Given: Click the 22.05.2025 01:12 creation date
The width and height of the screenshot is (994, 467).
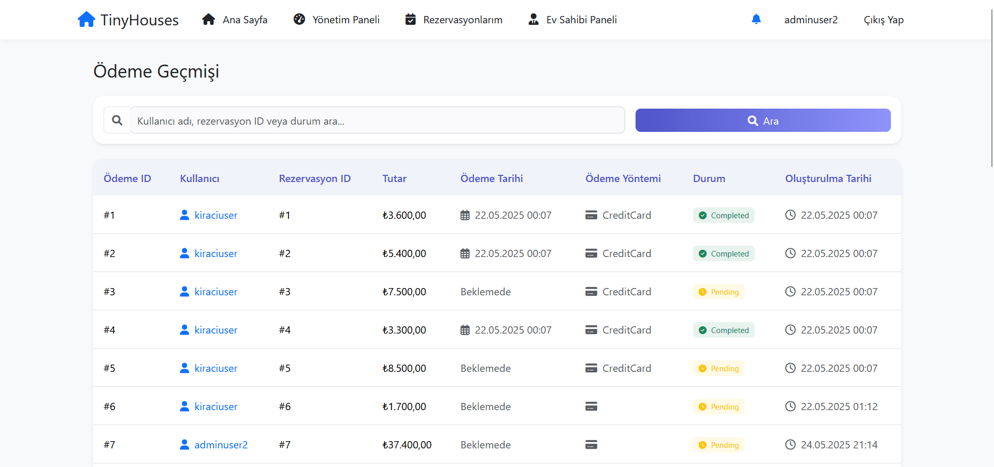Looking at the screenshot, I should (x=839, y=406).
